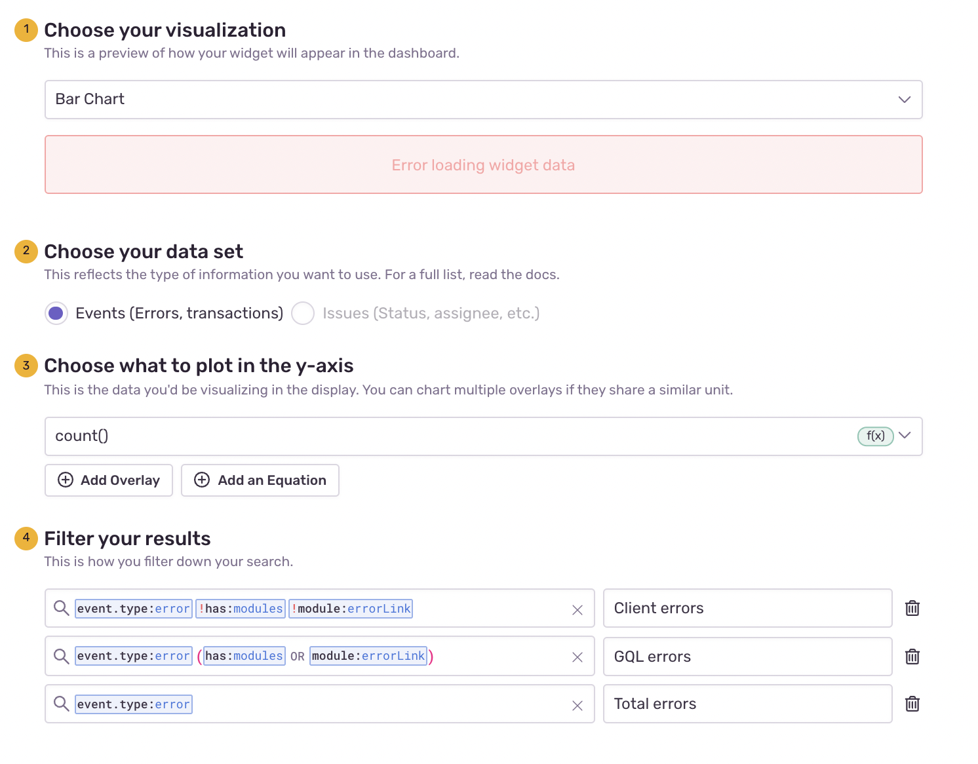The height and width of the screenshot is (764, 978).
Task: Clear the Total errors search field
Action: (x=577, y=706)
